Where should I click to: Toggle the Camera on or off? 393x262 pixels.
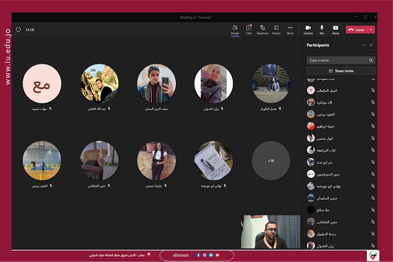point(308,28)
